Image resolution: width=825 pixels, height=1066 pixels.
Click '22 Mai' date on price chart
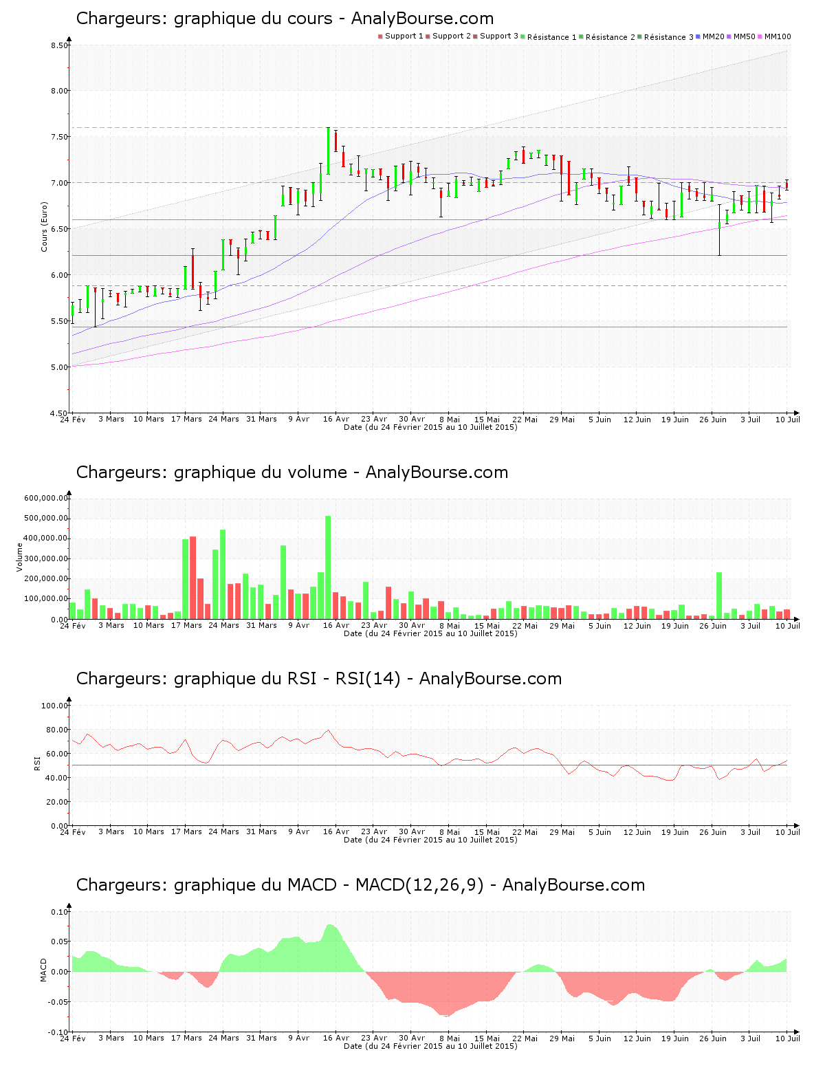(525, 419)
